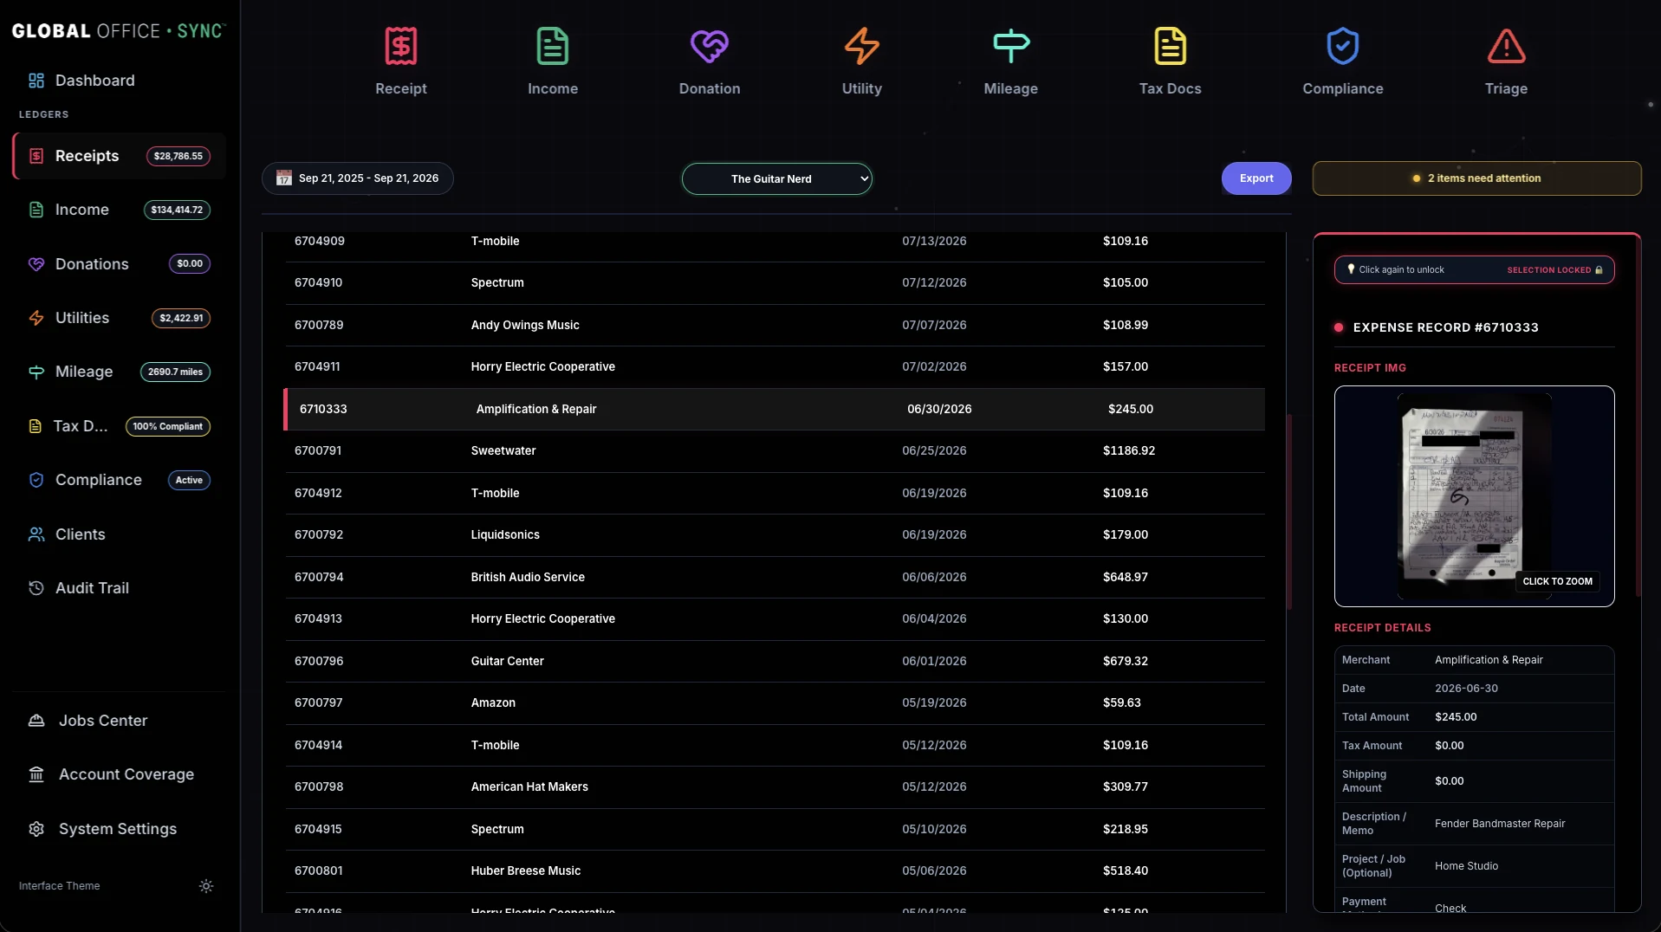The image size is (1661, 932).
Task: Open the Mileage signpost icon
Action: pos(1010,46)
